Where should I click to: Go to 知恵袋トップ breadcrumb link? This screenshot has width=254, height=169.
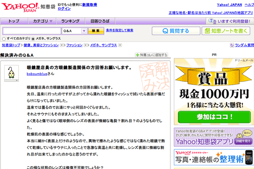click(x=11, y=45)
